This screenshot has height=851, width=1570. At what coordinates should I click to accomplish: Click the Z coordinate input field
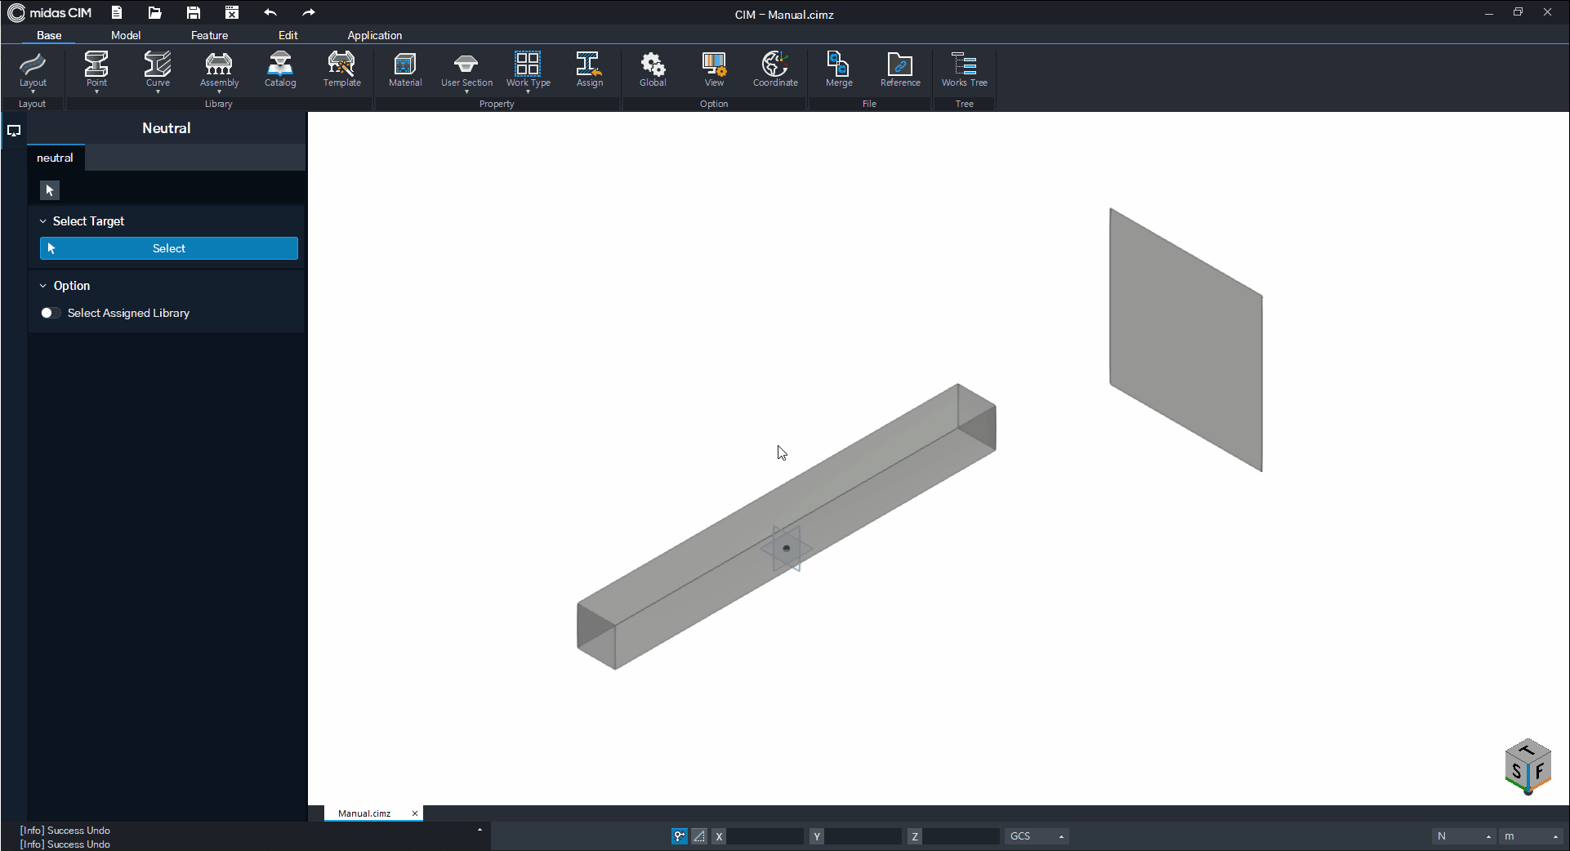pyautogui.click(x=961, y=835)
